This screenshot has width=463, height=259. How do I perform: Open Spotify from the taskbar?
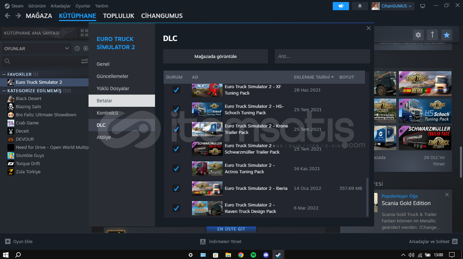coord(253,255)
